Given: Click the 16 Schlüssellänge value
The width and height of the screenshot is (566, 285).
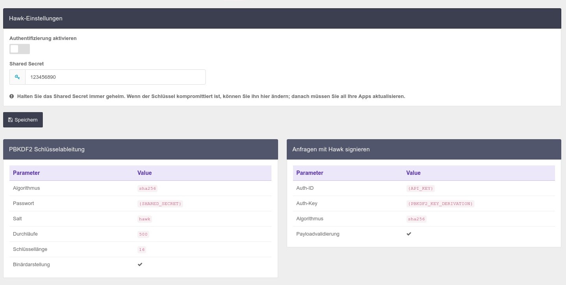Looking at the screenshot, I should (x=142, y=250).
